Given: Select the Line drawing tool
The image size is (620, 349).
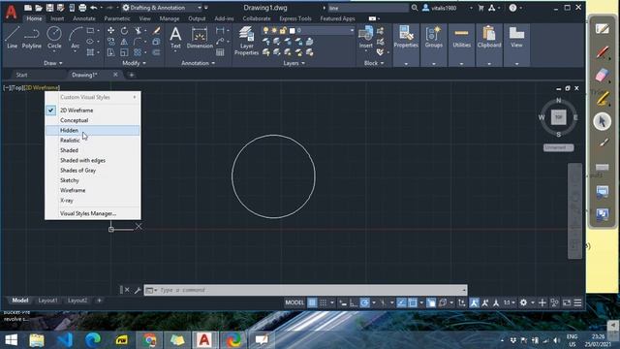Looking at the screenshot, I should click(12, 38).
